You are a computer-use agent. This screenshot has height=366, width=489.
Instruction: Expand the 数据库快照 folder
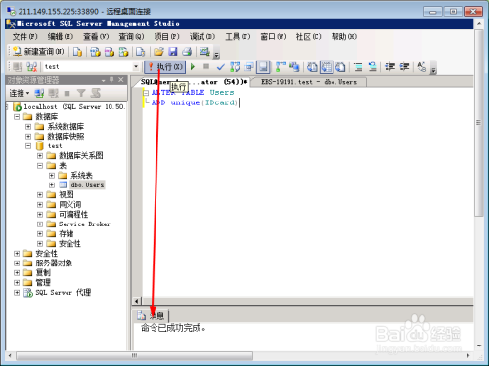click(x=28, y=137)
